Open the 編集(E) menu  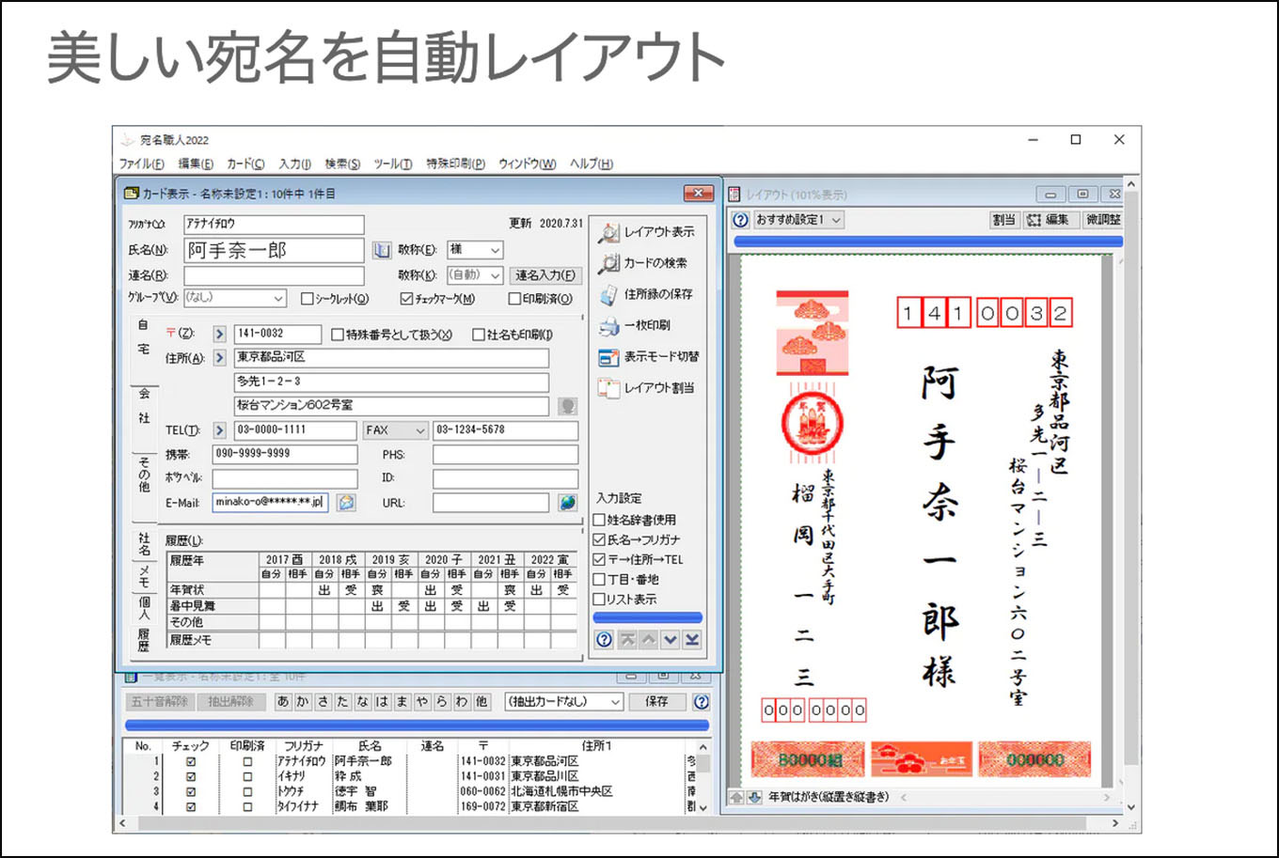(x=196, y=164)
